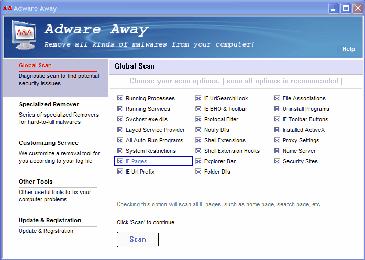Toggle IE BHO & Toolbar checkbox
The image size is (365, 260).
[x=198, y=109]
